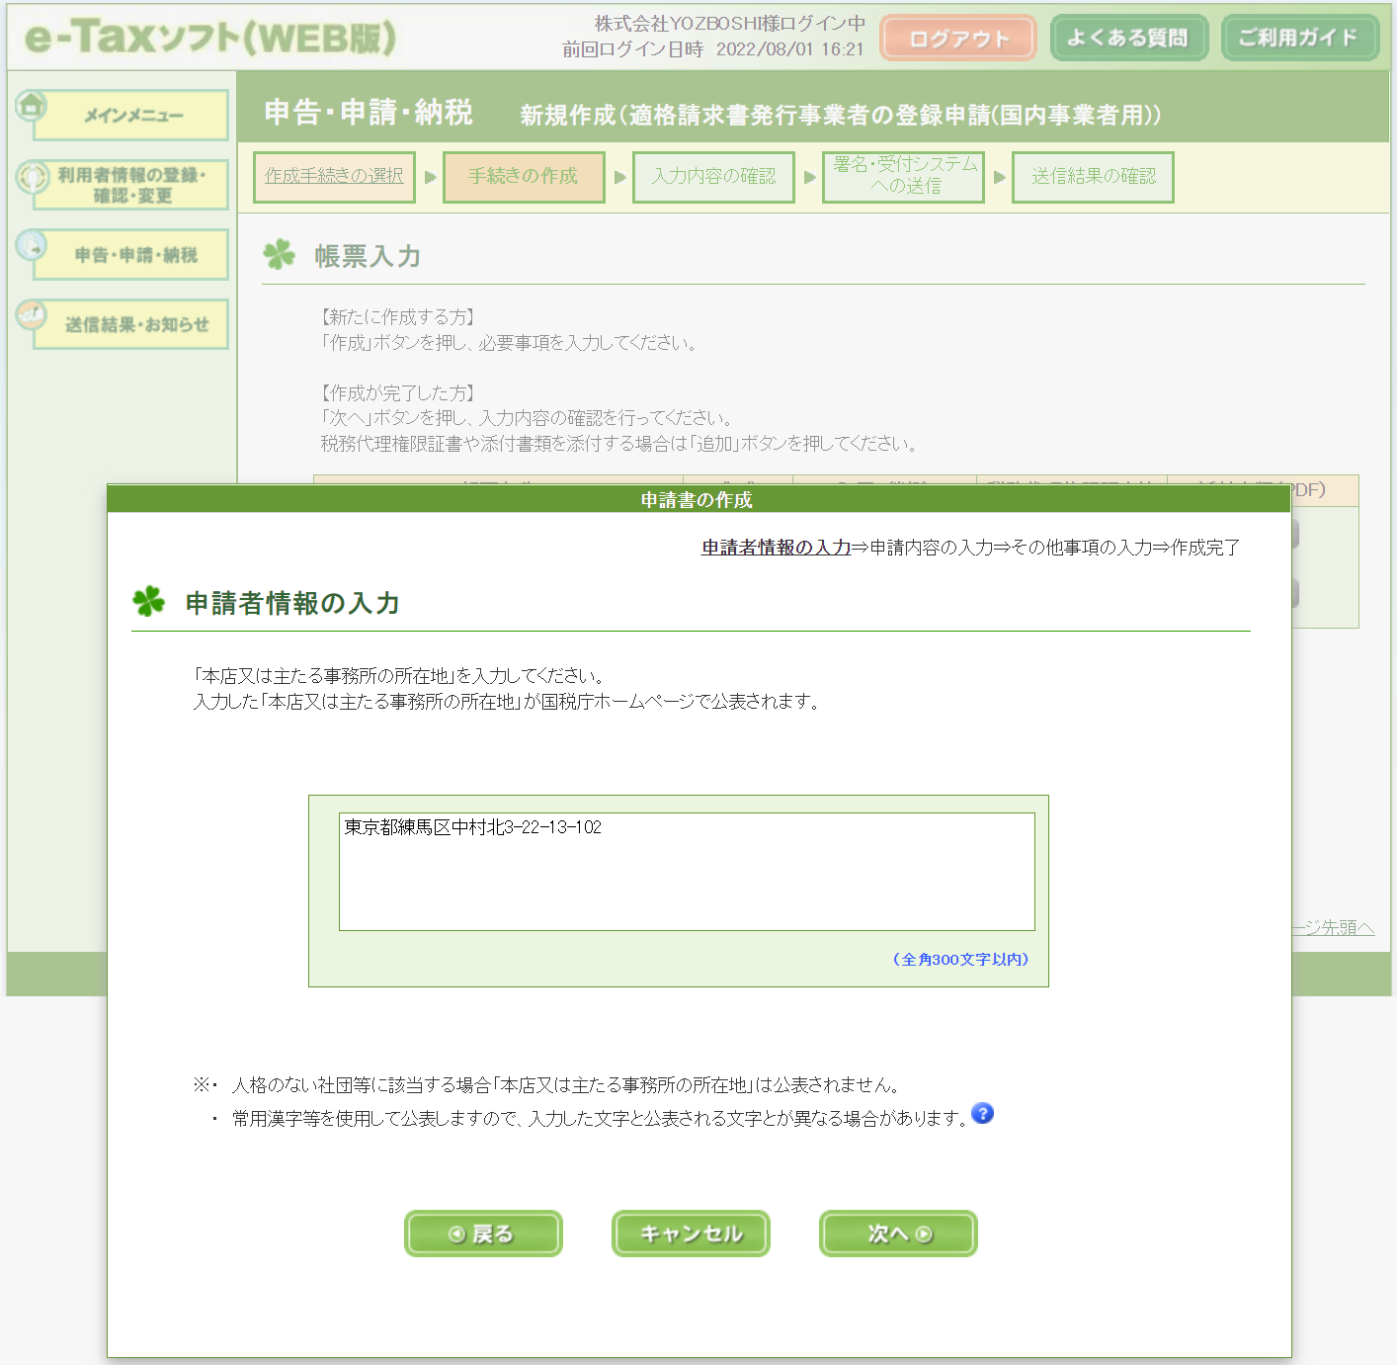Click the clover icon beside 帳票入力
Viewport: 1397px width, 1365px height.
click(x=280, y=254)
